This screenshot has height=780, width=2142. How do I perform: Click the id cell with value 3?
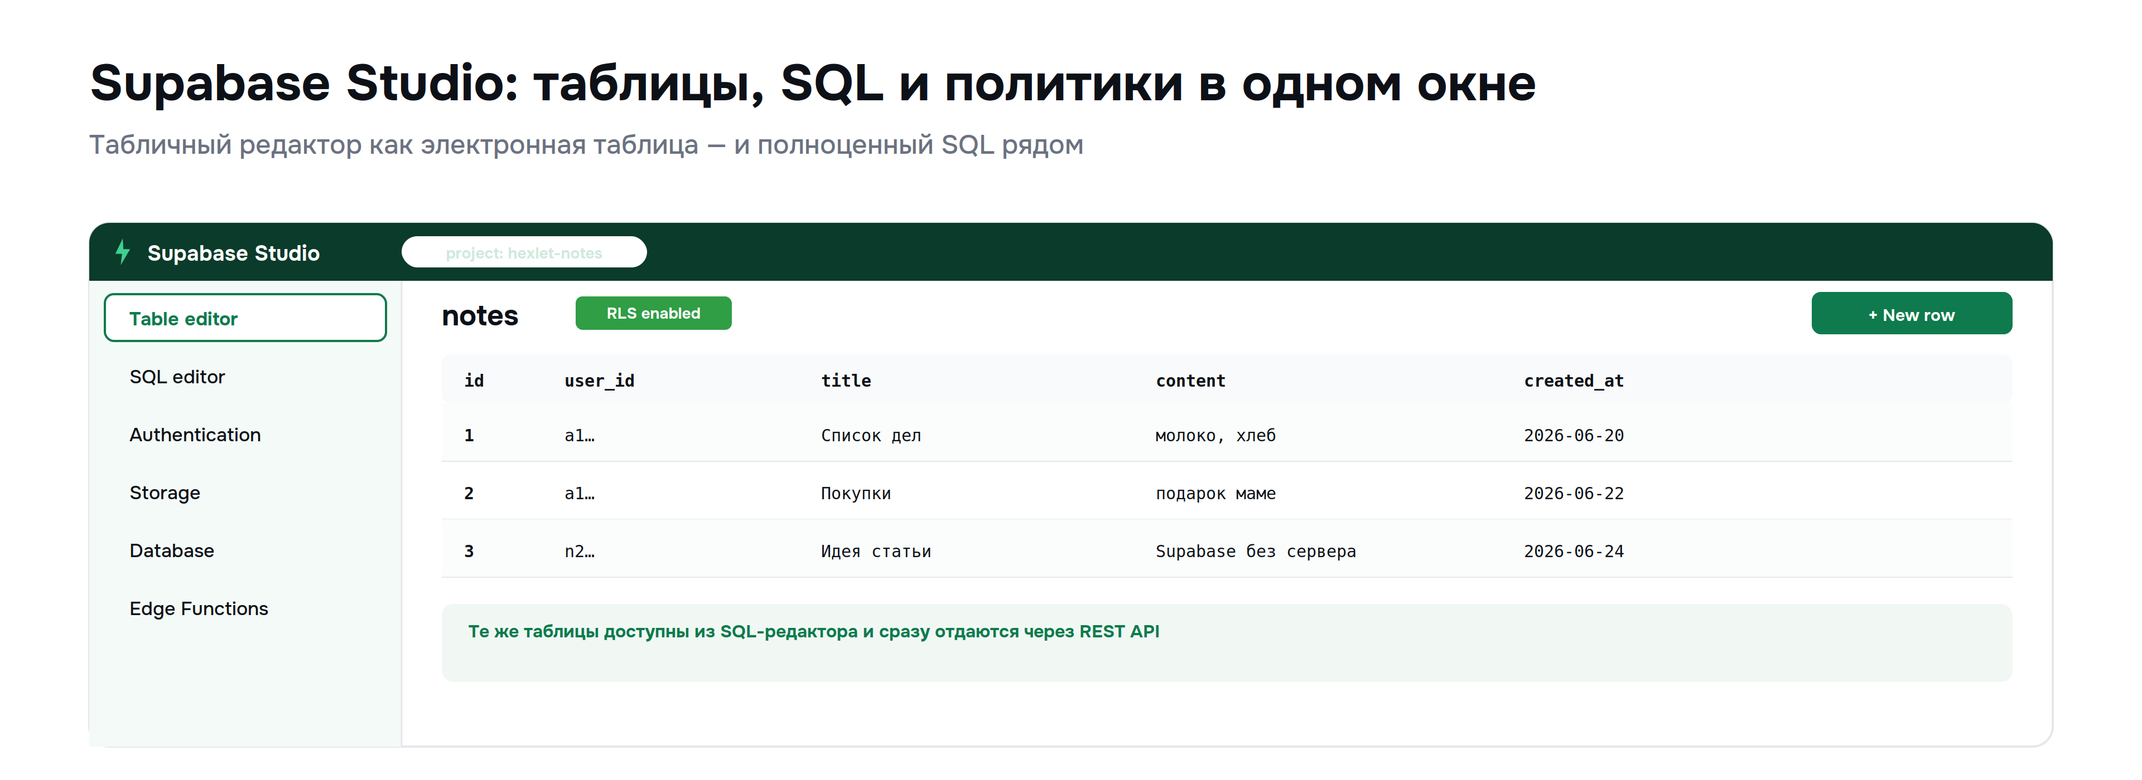pyautogui.click(x=469, y=552)
